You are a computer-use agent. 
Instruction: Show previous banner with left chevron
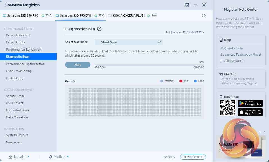click(x=259, y=132)
